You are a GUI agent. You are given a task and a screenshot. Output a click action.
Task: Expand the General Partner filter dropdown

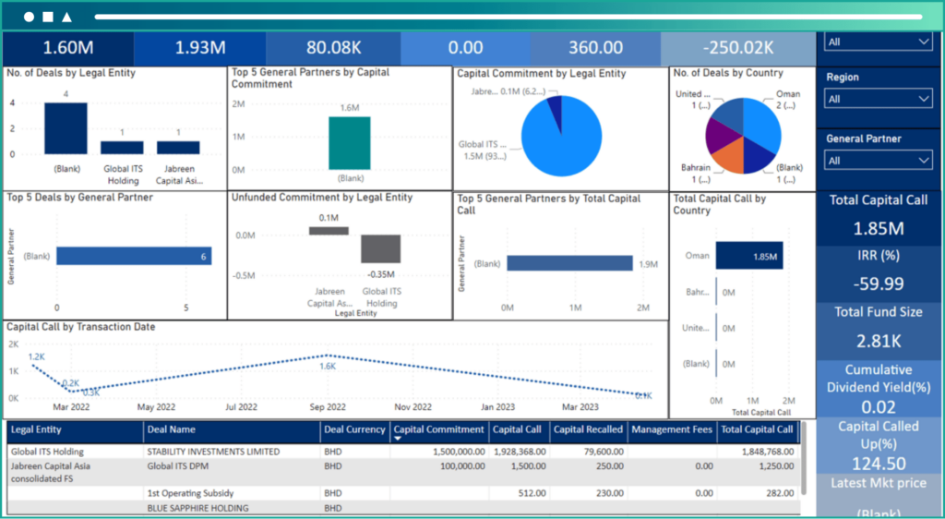[x=877, y=161]
